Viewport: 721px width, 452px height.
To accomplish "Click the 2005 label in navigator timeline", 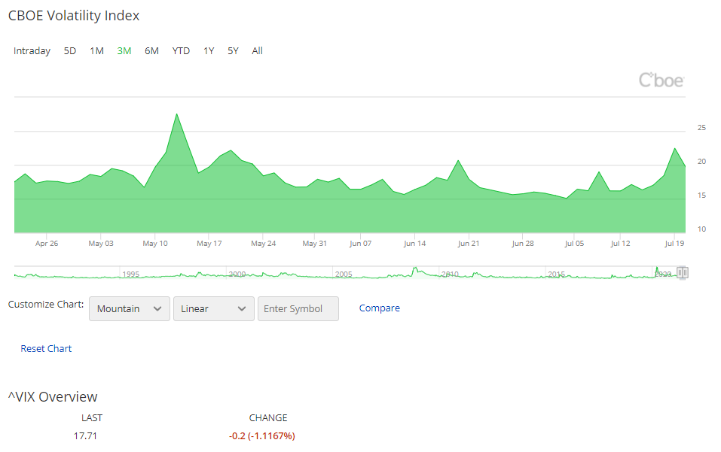I will click(x=344, y=274).
